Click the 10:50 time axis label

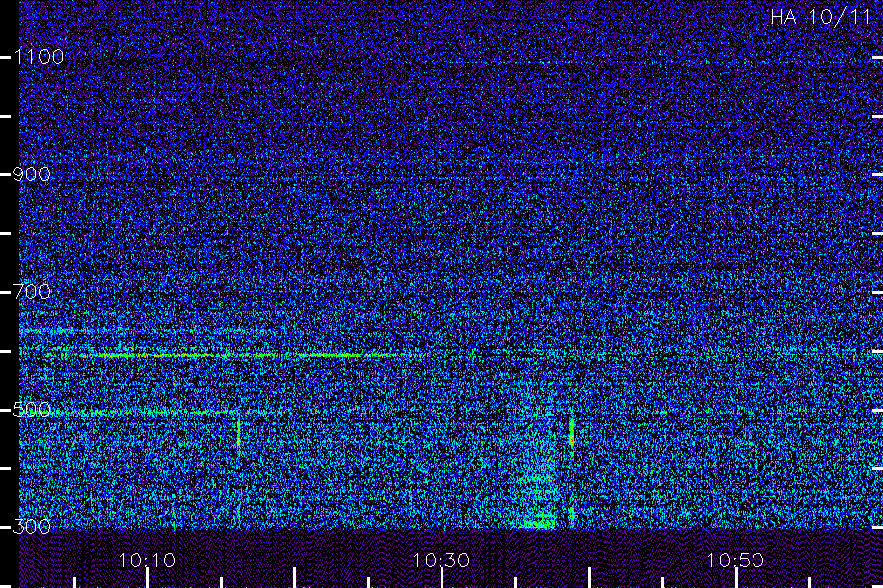[735, 560]
